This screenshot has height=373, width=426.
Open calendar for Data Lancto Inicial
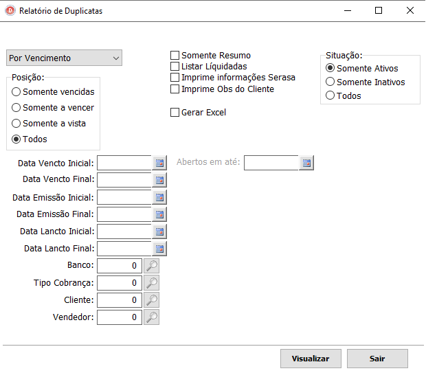159,231
